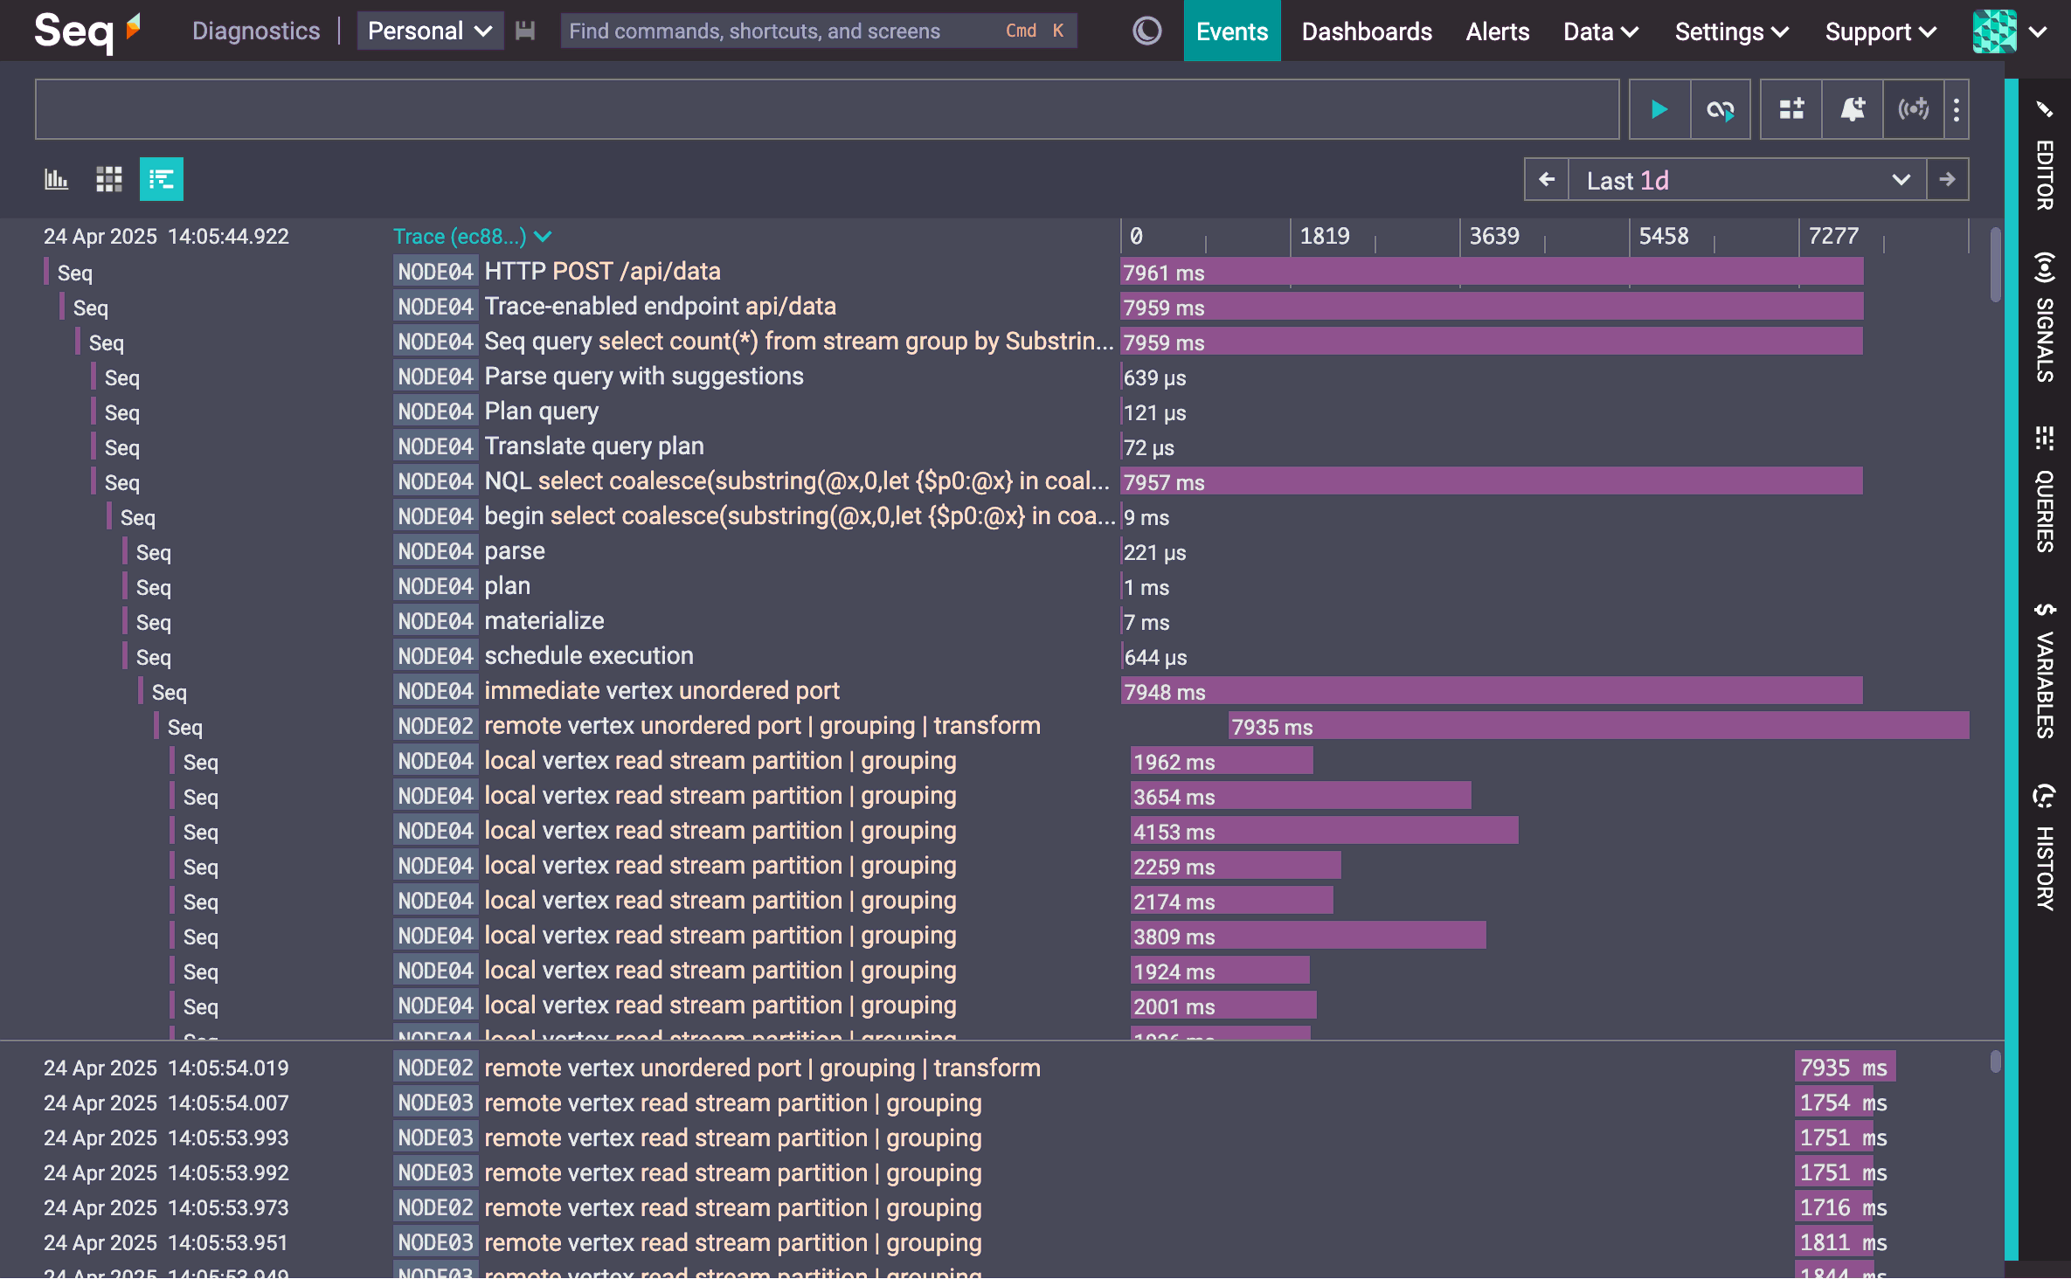
Task: Click the 7961 ms duration bar
Action: (x=1492, y=272)
